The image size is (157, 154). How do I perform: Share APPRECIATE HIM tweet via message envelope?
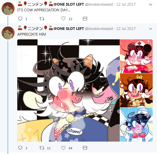coord(85,148)
